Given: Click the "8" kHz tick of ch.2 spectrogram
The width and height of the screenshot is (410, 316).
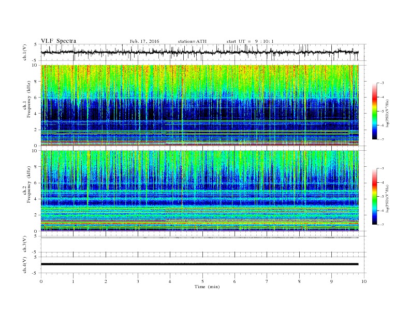Looking at the screenshot, I should 36,167.
